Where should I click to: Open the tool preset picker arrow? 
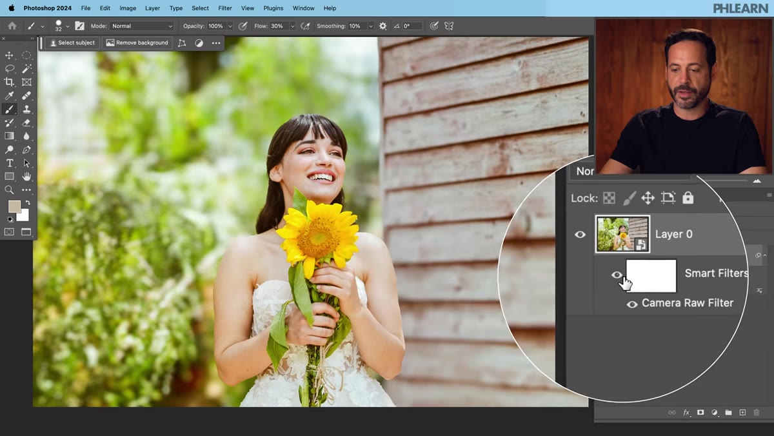(43, 26)
